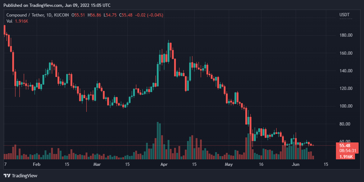Click the 80.00 price axis label

point(345,124)
